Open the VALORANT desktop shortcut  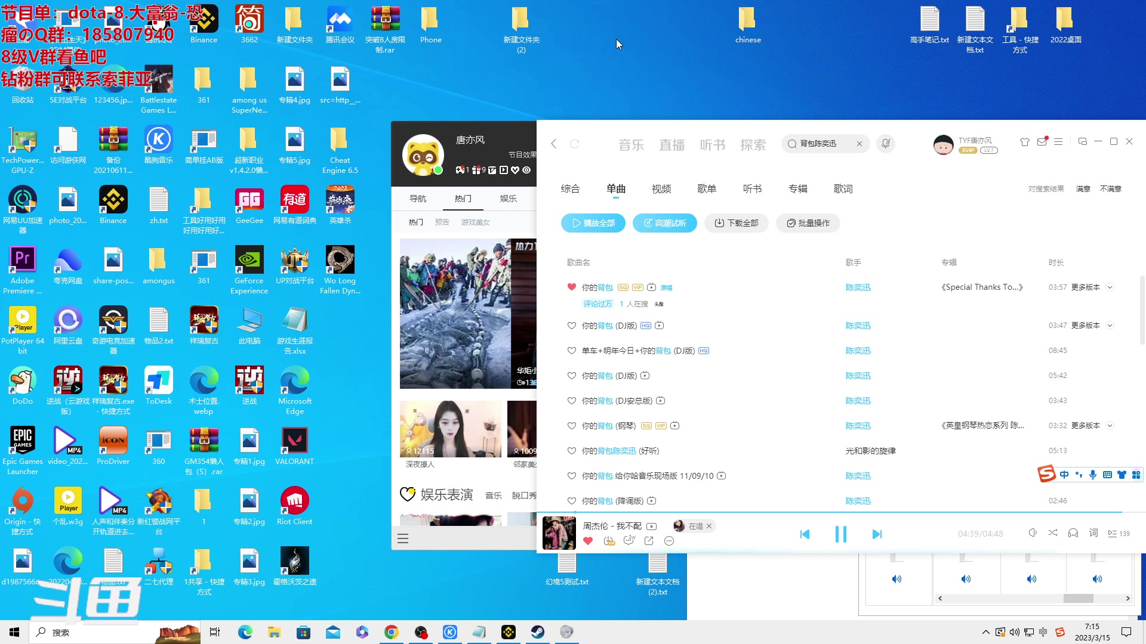(294, 446)
